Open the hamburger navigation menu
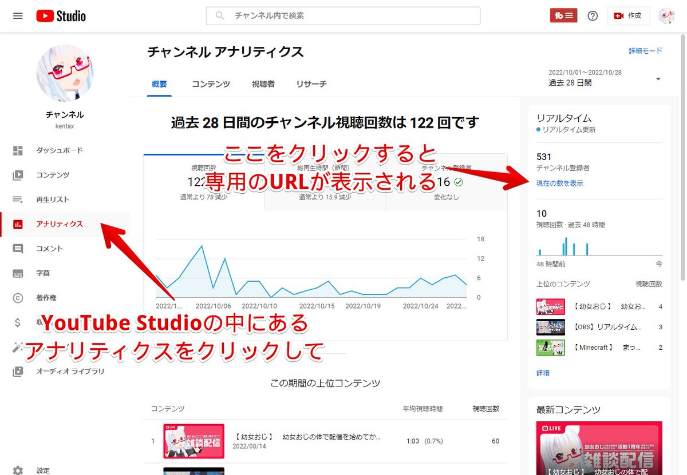Viewport: 687px width, 475px height. point(18,16)
